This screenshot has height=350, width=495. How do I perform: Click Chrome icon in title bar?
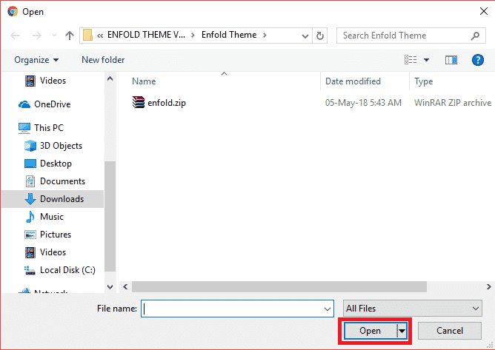[x=13, y=11]
